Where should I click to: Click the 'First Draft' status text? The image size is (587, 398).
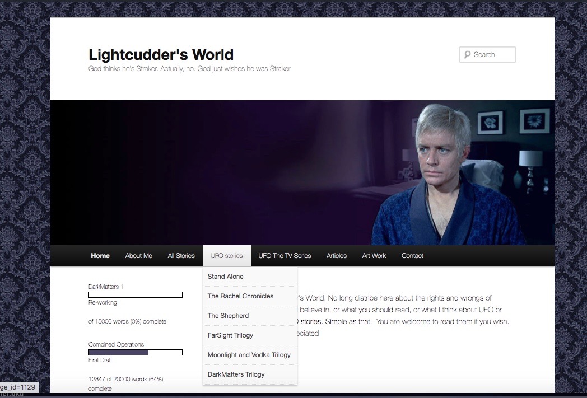point(100,360)
